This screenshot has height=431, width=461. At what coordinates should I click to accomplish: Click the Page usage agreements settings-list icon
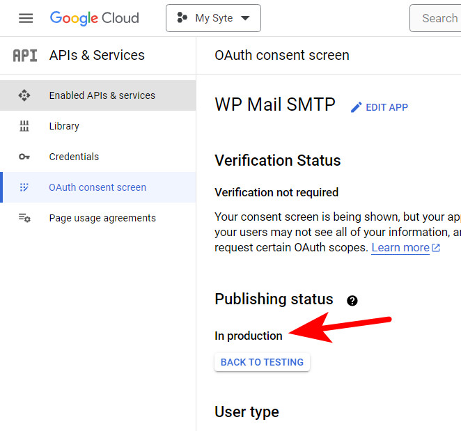(24, 218)
